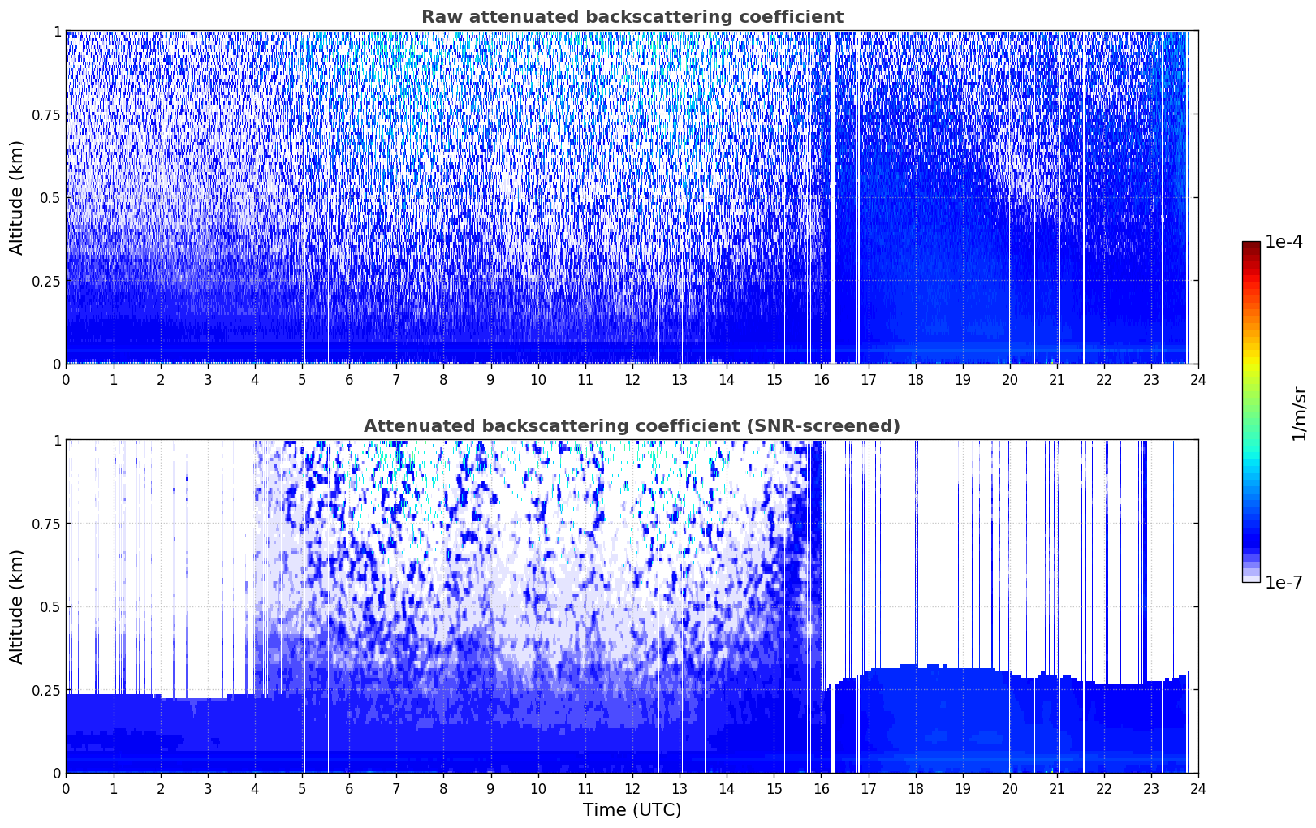Click the 0.75 altitude tick on top plot
1316x828 pixels.
tap(46, 114)
